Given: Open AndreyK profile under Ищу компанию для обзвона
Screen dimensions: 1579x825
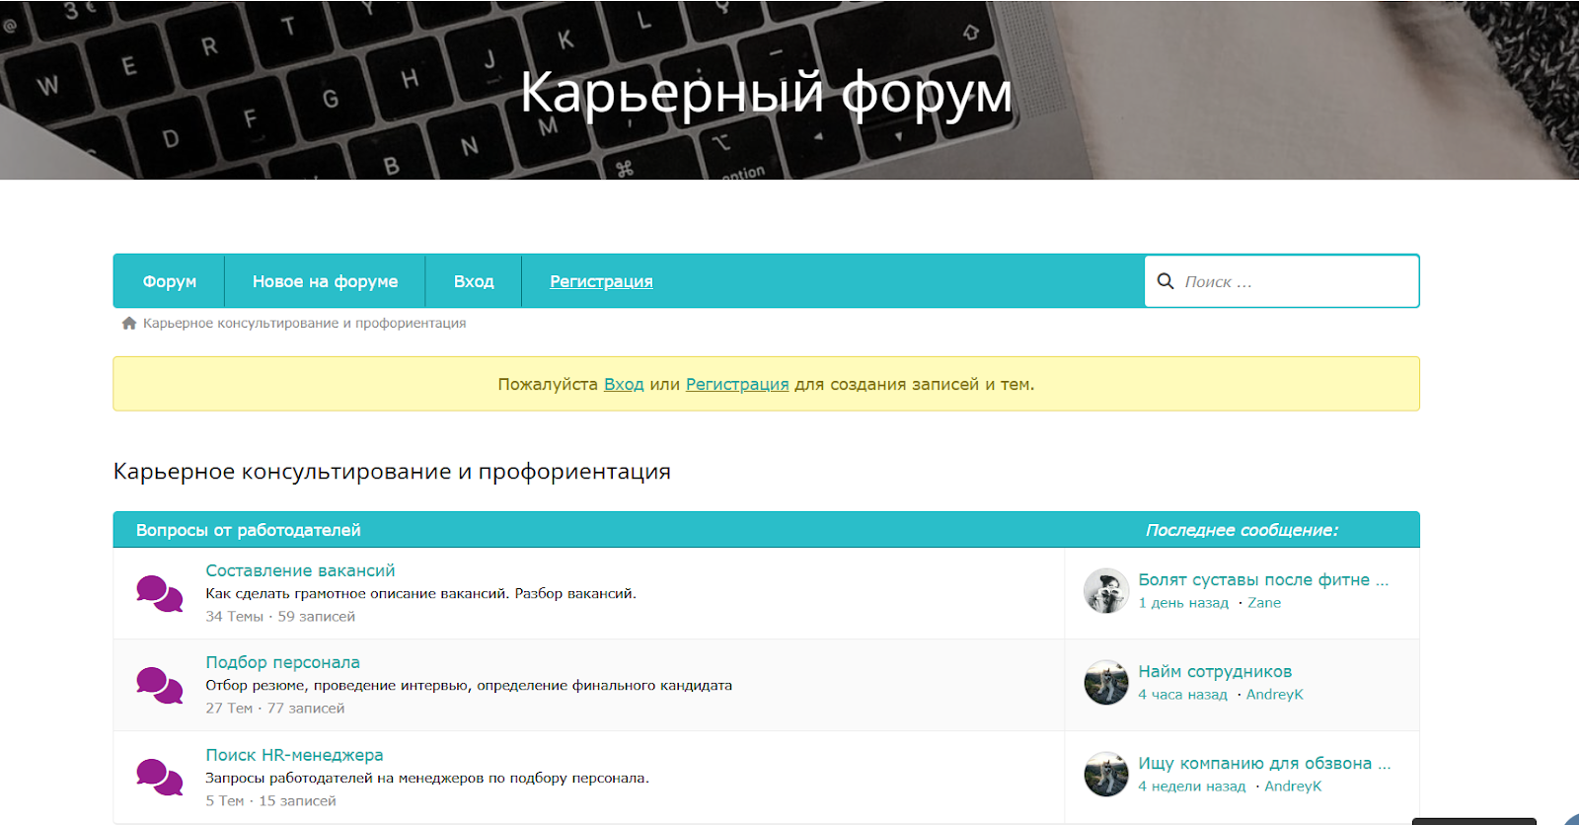Looking at the screenshot, I should 1293,787.
